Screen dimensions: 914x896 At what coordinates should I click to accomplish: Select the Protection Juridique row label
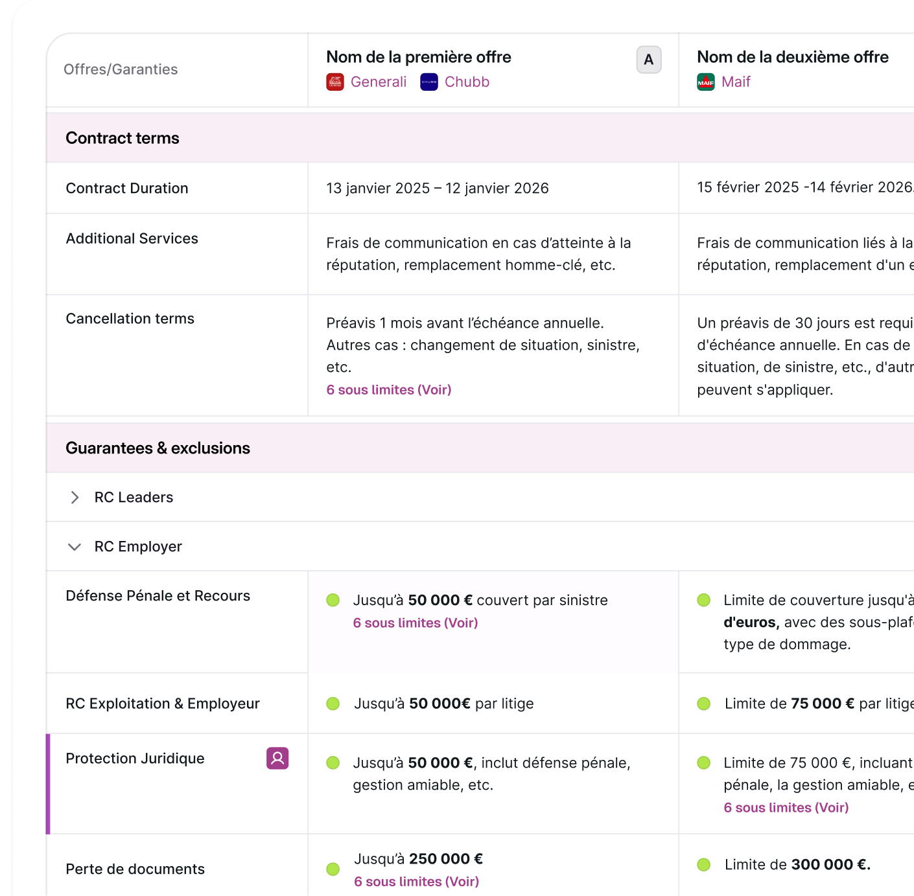click(135, 758)
